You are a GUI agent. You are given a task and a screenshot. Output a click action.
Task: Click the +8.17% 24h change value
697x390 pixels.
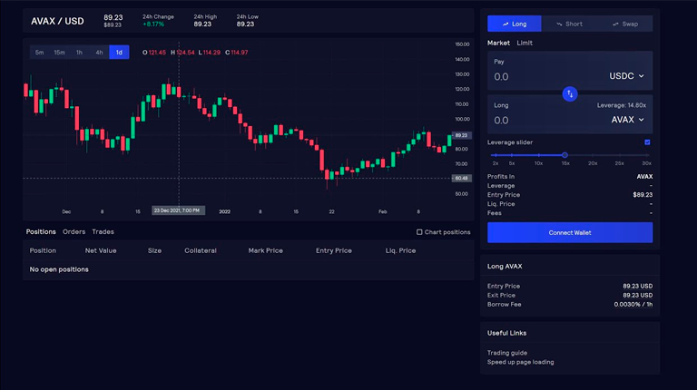[x=153, y=24]
